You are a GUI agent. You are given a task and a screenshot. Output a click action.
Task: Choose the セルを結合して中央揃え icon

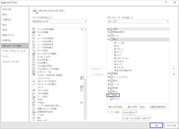(x=34, y=69)
